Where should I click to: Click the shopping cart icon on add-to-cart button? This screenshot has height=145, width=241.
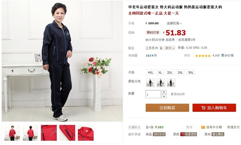(203, 108)
